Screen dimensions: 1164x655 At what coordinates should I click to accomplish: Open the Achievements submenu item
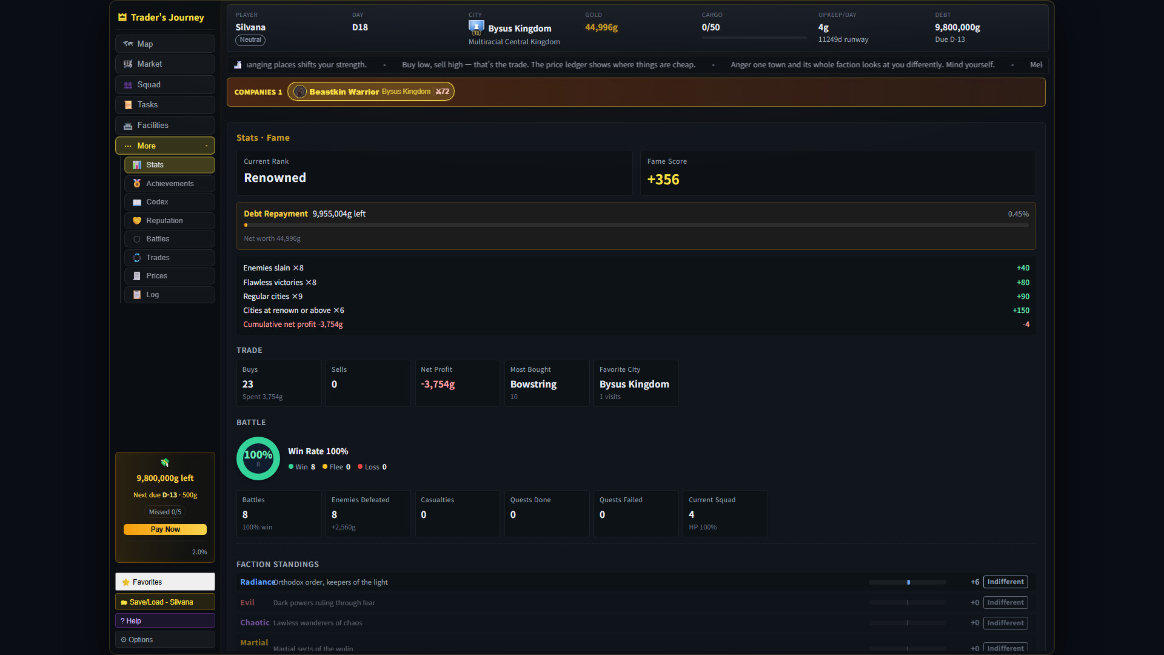tap(170, 184)
